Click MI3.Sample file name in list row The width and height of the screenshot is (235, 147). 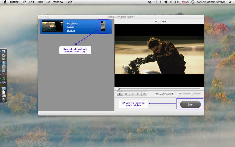[72, 24]
